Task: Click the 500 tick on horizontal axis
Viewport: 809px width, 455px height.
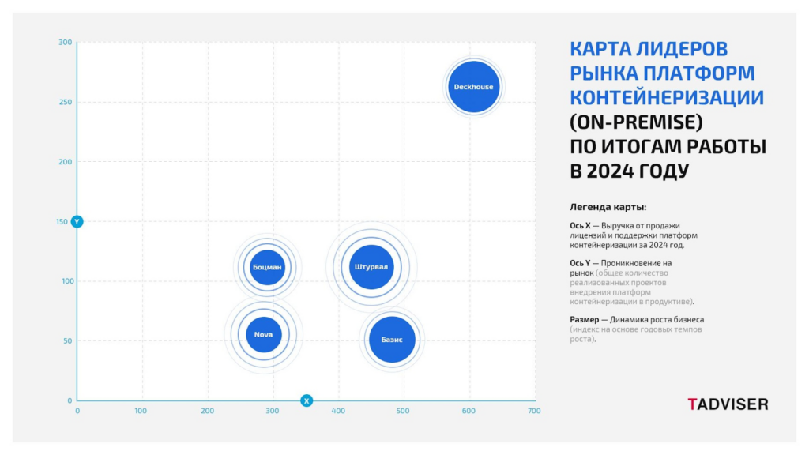Action: point(403,412)
